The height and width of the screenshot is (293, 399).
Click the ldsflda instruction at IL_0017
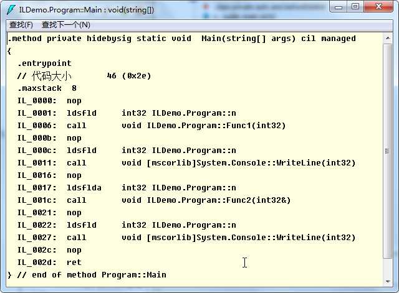pos(127,188)
